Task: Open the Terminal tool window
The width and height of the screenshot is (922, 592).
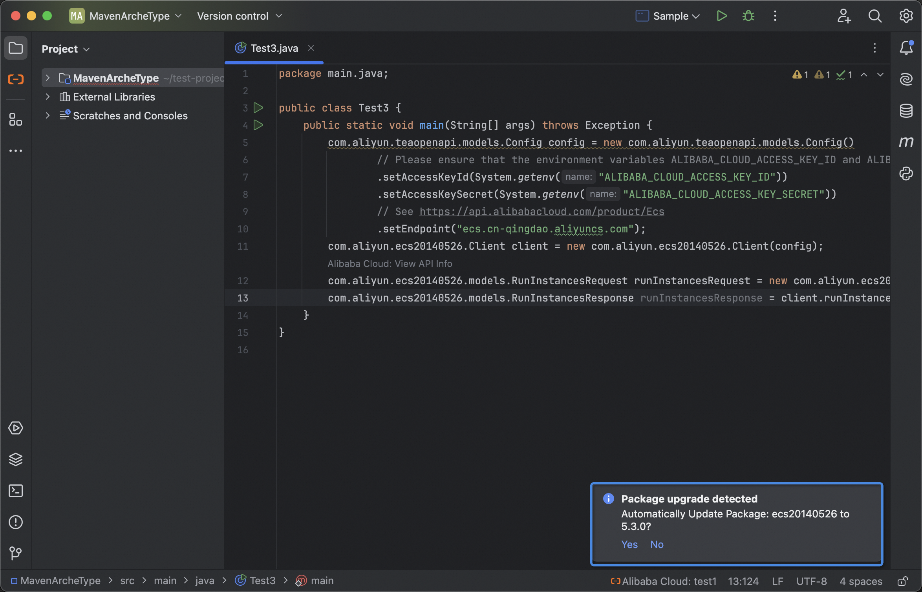Action: 16,491
